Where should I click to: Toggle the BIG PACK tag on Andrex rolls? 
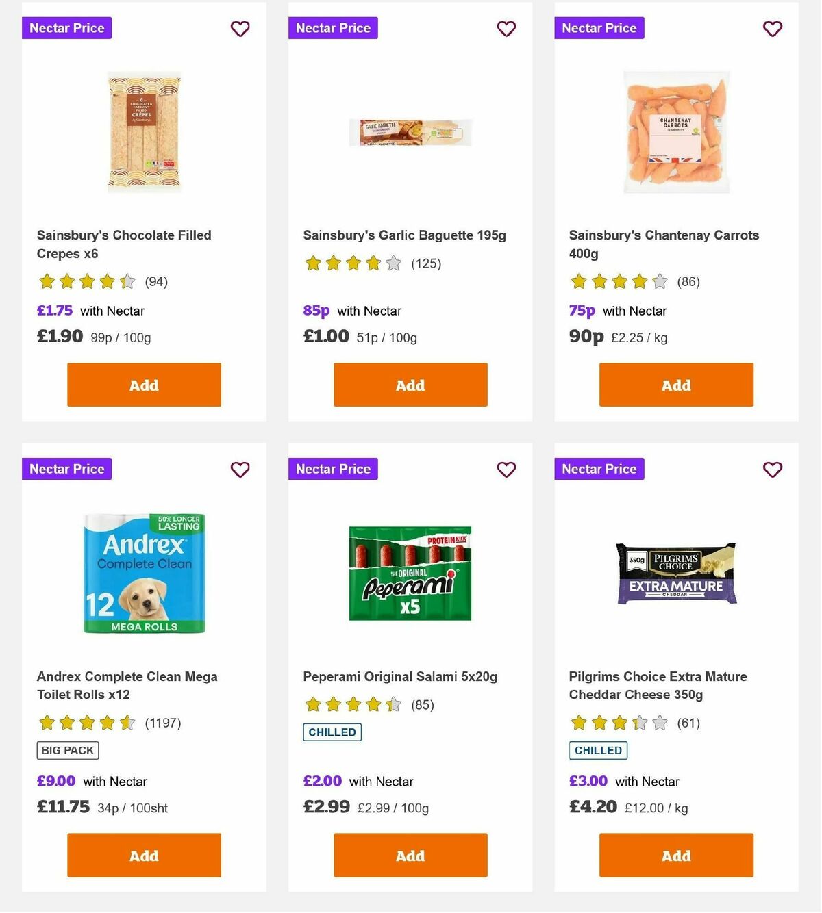[x=67, y=750]
